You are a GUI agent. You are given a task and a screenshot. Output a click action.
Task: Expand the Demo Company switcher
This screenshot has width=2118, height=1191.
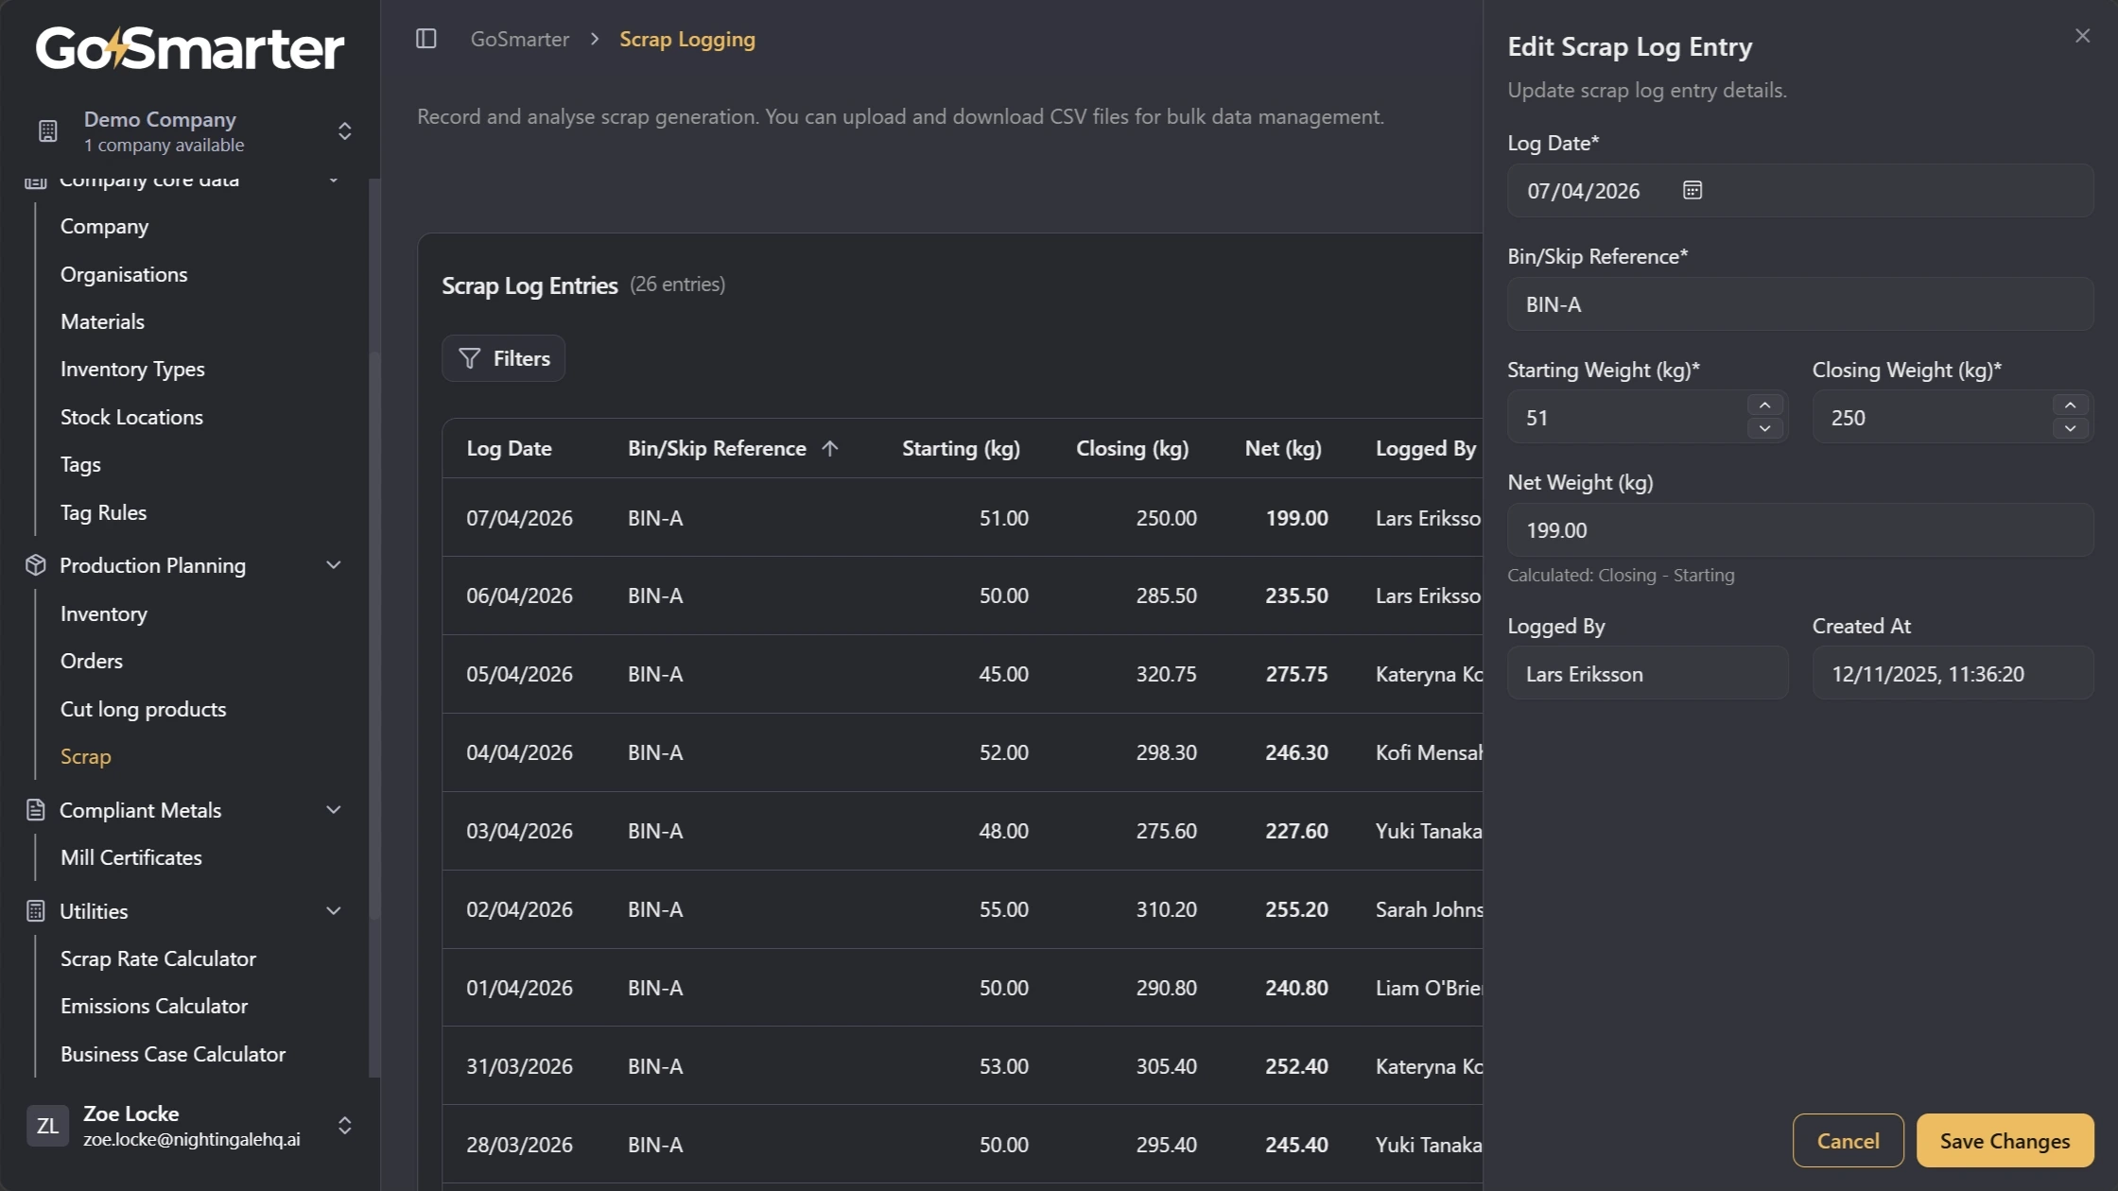click(x=344, y=130)
